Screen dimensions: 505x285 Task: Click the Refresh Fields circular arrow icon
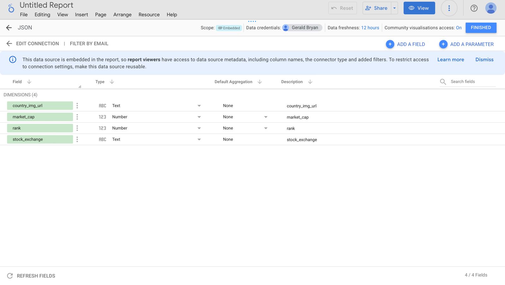[x=10, y=276]
